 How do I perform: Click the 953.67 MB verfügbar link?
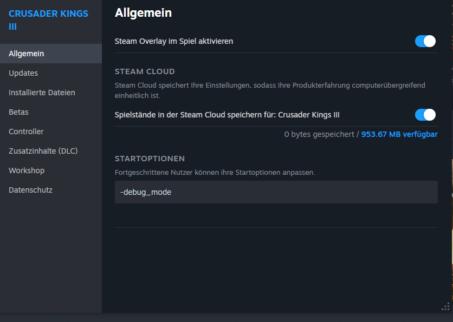click(399, 134)
